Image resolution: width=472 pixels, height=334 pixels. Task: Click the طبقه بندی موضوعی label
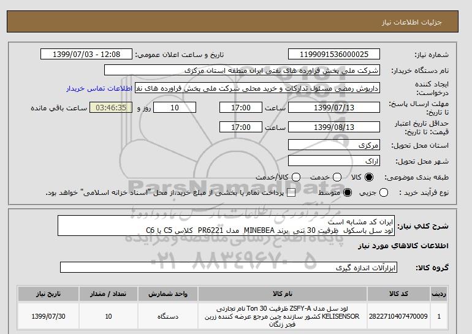[x=417, y=177]
